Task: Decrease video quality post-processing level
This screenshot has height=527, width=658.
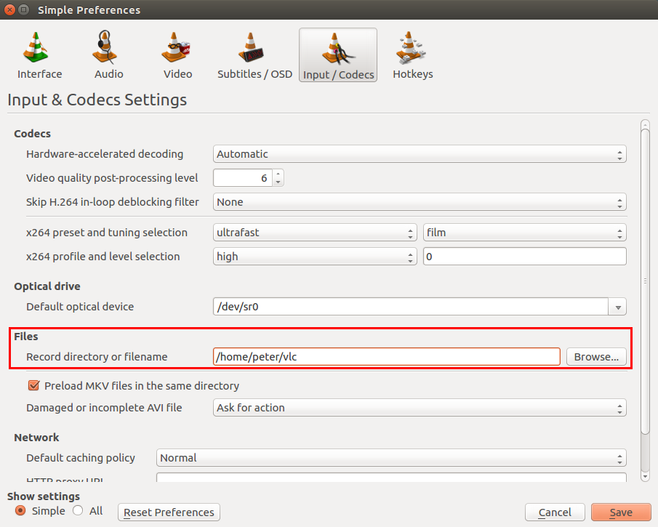Action: [278, 182]
